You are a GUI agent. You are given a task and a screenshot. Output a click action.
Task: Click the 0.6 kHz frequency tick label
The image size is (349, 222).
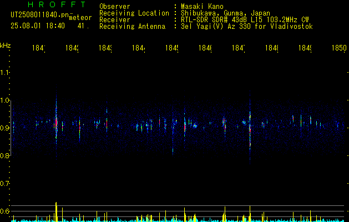coord(4,211)
